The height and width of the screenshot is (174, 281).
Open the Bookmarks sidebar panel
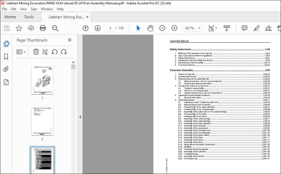pyautogui.click(x=6, y=57)
